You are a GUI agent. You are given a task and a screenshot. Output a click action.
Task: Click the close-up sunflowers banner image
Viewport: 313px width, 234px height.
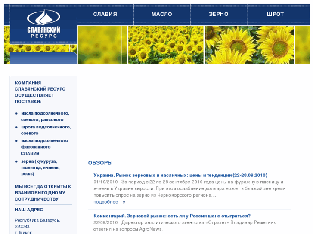click(x=250, y=45)
